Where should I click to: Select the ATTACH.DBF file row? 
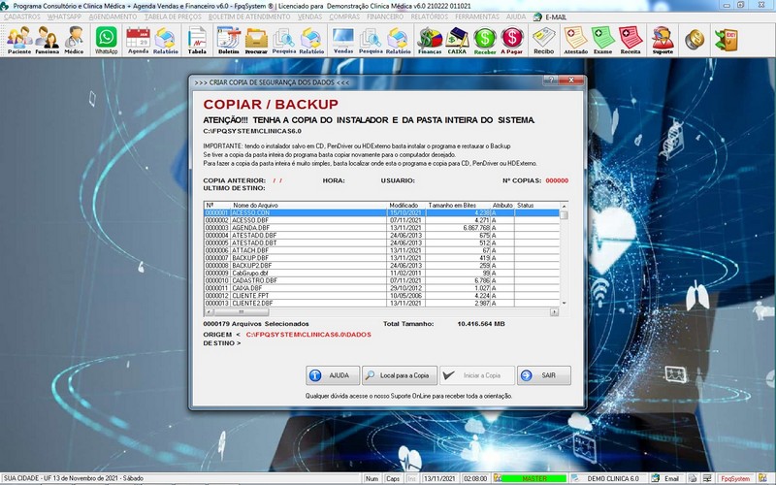coord(381,250)
